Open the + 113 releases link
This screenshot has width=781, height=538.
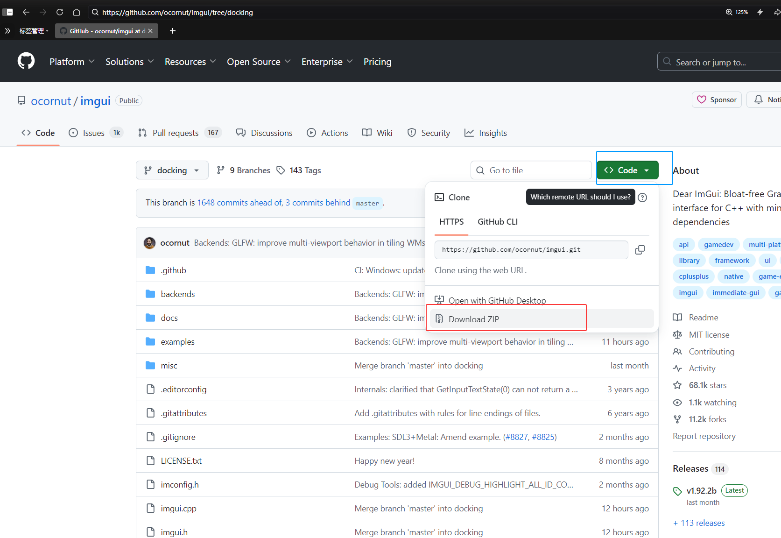[699, 523]
